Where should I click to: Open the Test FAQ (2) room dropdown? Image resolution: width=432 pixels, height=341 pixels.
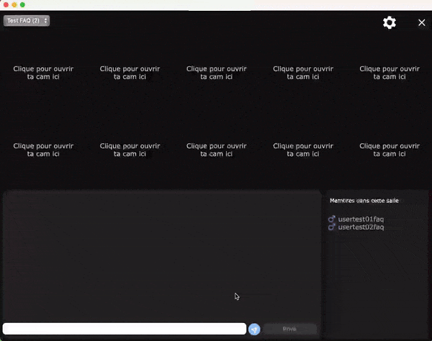(x=27, y=21)
